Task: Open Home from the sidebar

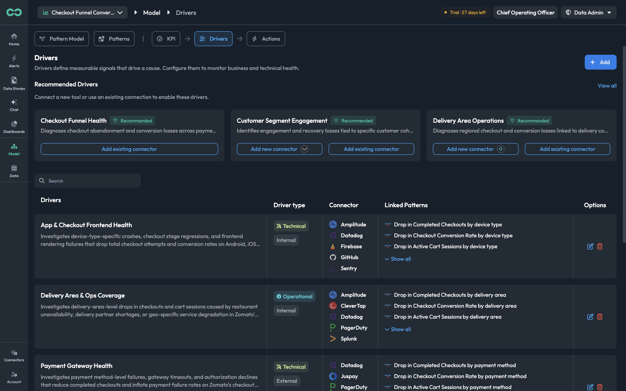Action: 14,39
